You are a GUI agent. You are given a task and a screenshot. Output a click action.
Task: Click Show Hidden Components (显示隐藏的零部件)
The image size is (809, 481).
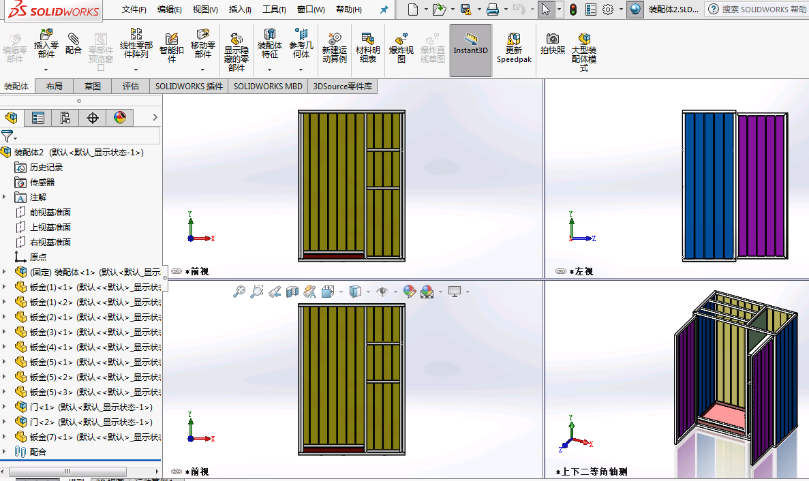(x=236, y=52)
